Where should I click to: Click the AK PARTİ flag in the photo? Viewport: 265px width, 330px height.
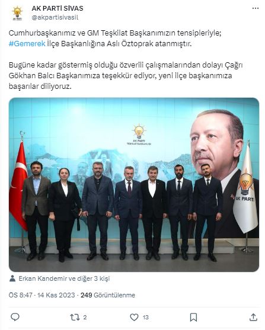click(x=245, y=188)
